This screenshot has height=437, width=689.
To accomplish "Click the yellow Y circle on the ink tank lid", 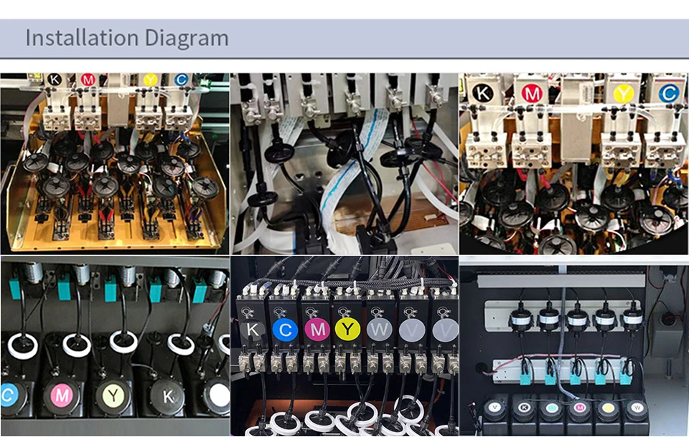I will pyautogui.click(x=113, y=395).
